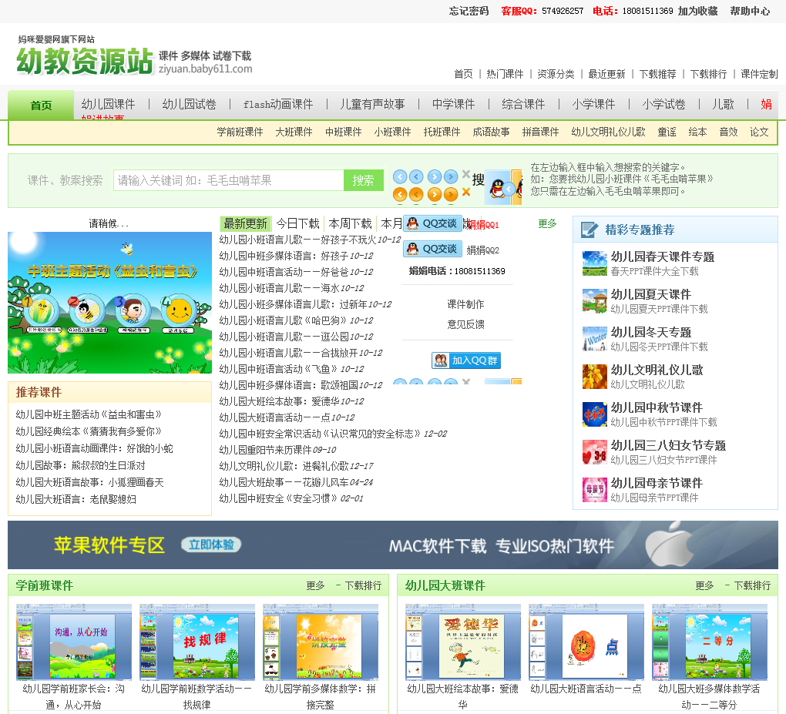The image size is (786, 714).
Task: Click the orange X icon beside orange arrows
Action: pyautogui.click(x=466, y=192)
